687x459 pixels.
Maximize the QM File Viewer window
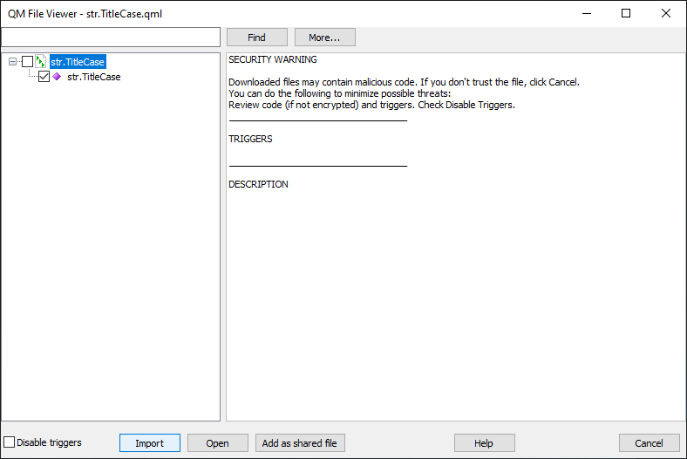pyautogui.click(x=626, y=14)
